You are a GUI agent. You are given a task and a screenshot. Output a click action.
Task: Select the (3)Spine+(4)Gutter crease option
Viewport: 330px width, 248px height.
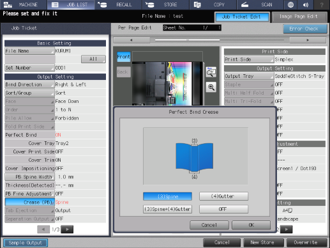pos(167,209)
